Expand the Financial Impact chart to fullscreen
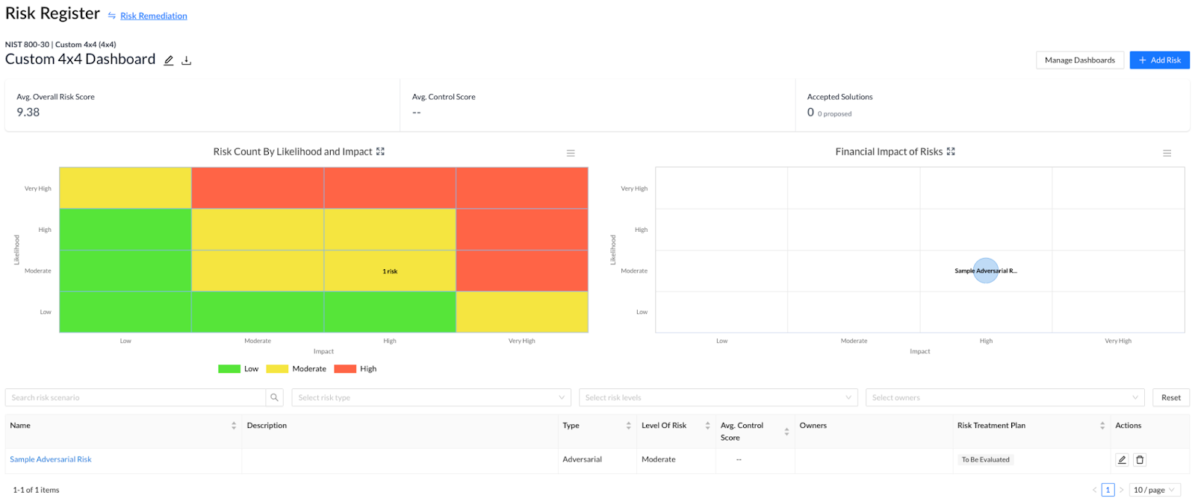The height and width of the screenshot is (501, 1195). (951, 151)
